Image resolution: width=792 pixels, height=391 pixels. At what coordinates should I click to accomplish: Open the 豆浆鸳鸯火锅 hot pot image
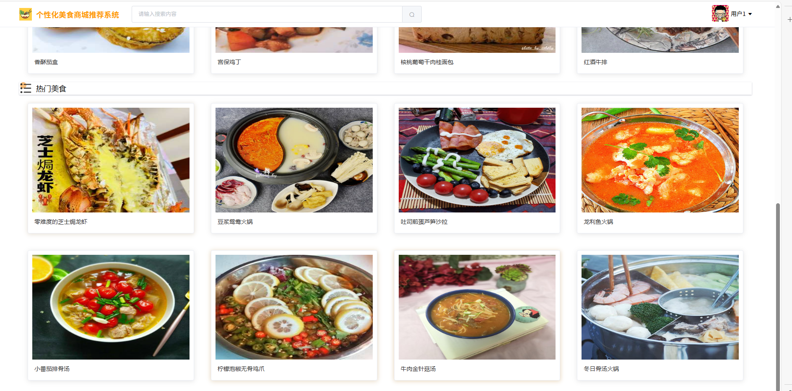294,160
